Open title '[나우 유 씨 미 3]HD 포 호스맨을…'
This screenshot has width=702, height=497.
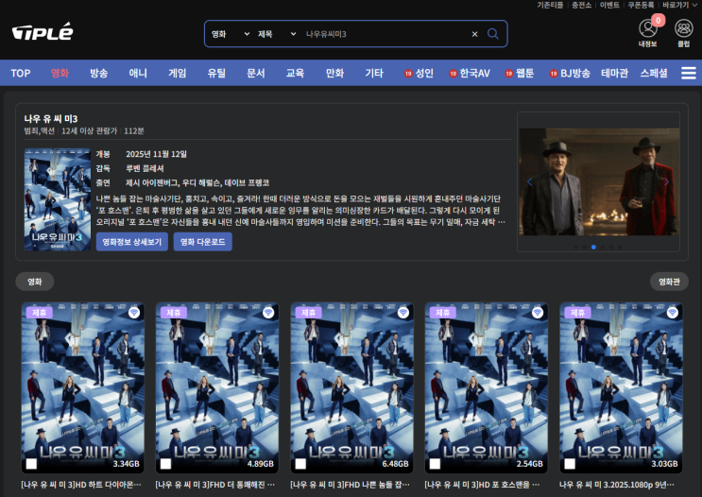coord(482,485)
